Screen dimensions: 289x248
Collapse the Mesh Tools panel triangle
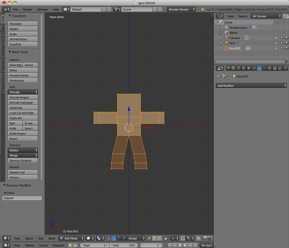pos(10,52)
